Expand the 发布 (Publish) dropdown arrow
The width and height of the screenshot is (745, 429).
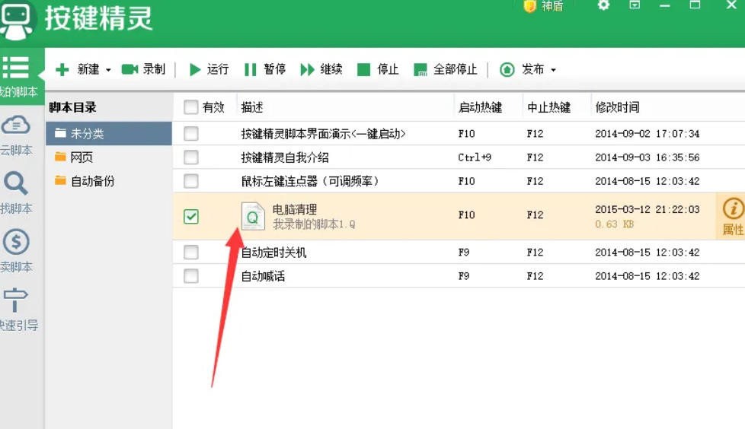point(553,70)
